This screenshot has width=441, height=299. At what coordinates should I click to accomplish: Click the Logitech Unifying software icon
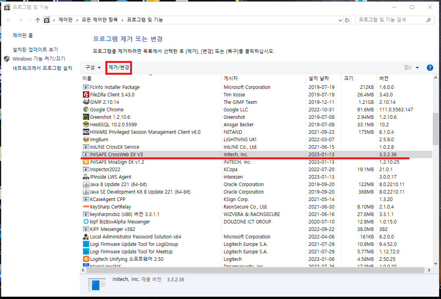pos(86,259)
